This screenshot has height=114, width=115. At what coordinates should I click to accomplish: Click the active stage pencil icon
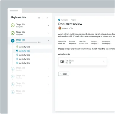(x=13, y=41)
